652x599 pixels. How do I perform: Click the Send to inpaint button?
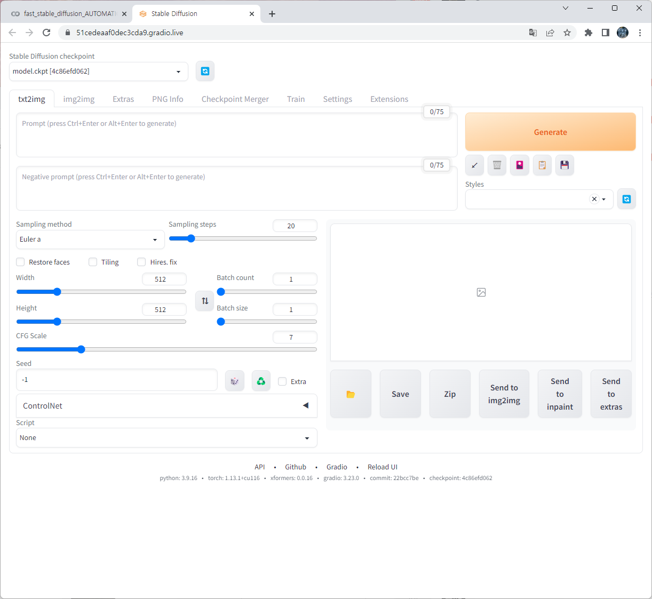point(560,394)
